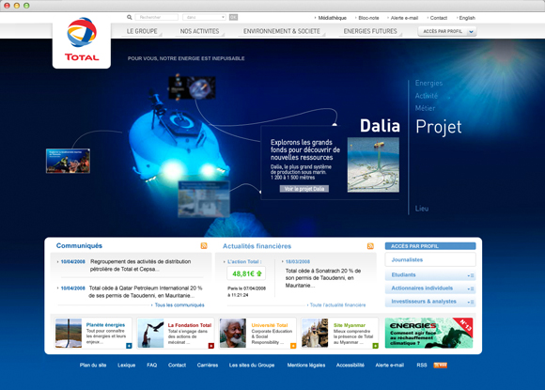This screenshot has height=390, width=545.
Task: Open FAQ footer link
Action: point(151,365)
